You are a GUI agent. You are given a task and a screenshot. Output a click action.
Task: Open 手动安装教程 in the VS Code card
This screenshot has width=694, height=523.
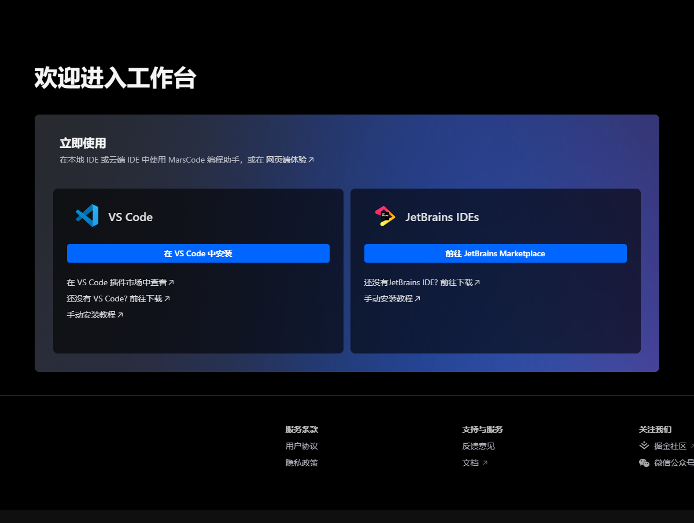point(95,315)
